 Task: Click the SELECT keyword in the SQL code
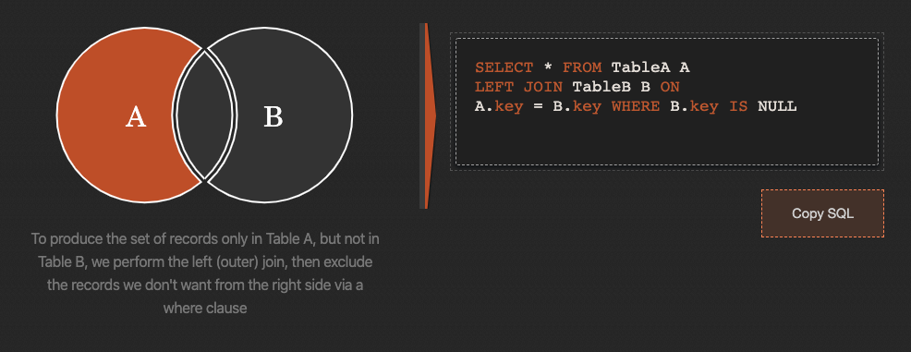click(x=504, y=68)
